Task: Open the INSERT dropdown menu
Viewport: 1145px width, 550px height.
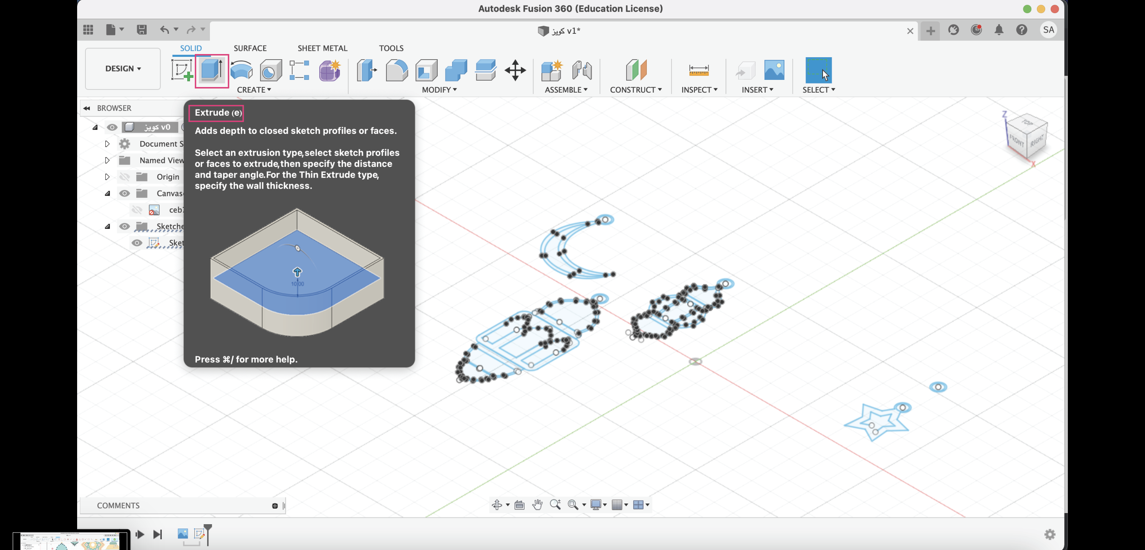Action: pyautogui.click(x=757, y=90)
